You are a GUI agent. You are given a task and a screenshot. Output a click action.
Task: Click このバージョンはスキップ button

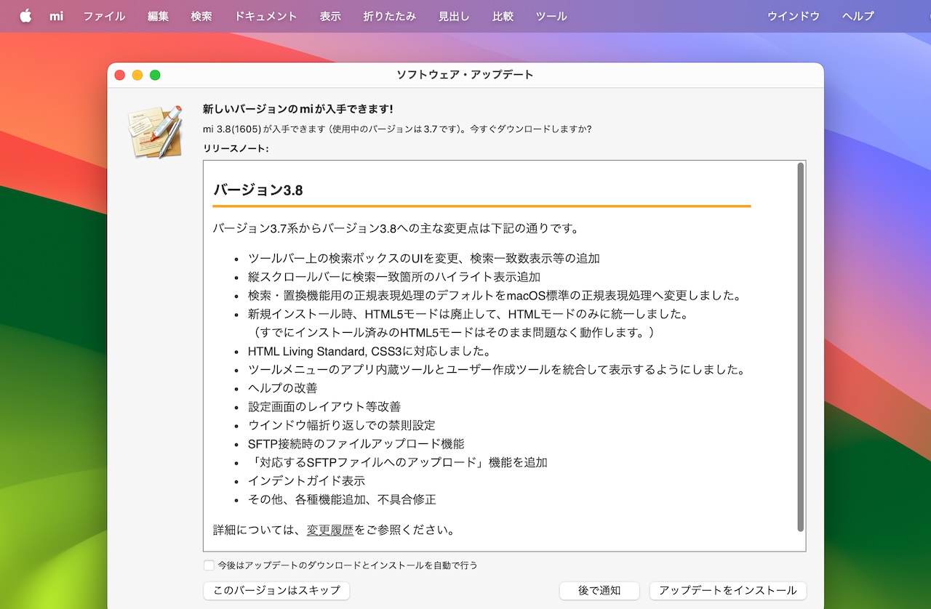[276, 591]
